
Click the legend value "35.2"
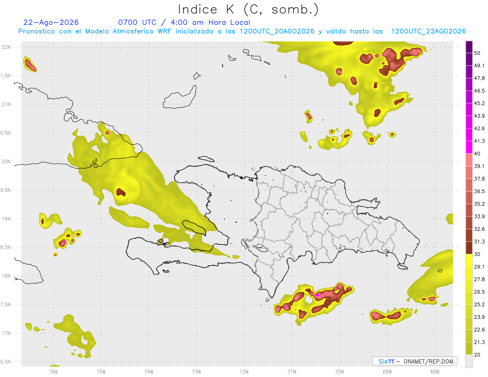479,204
